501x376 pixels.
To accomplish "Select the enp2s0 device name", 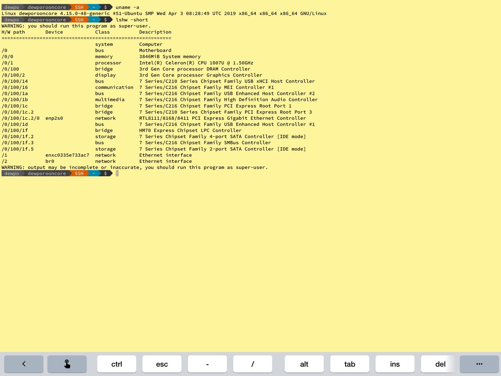I will click(54, 118).
